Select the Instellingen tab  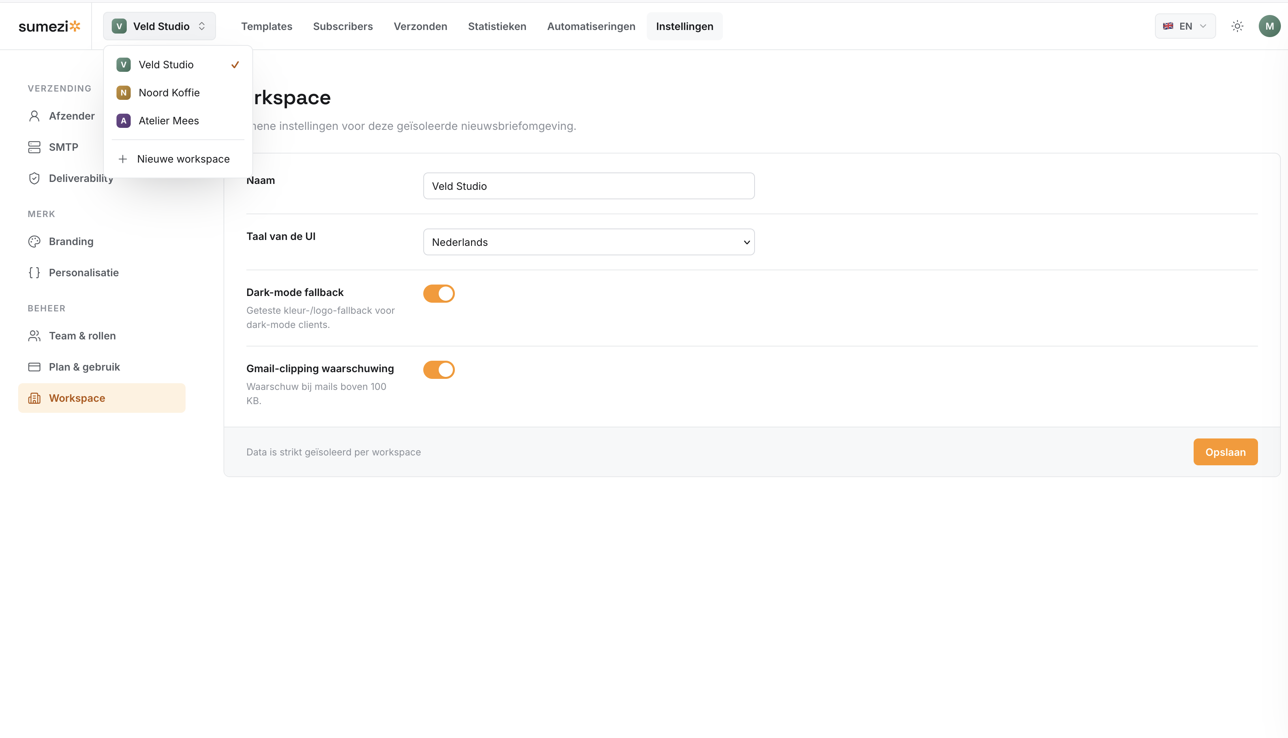coord(685,26)
